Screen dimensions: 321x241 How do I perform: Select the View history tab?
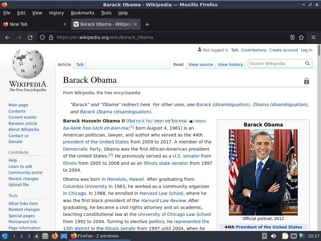click(230, 64)
